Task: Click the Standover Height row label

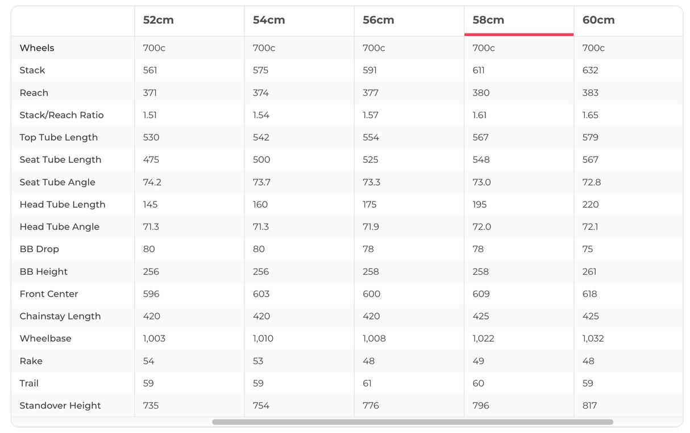Action: coord(60,406)
